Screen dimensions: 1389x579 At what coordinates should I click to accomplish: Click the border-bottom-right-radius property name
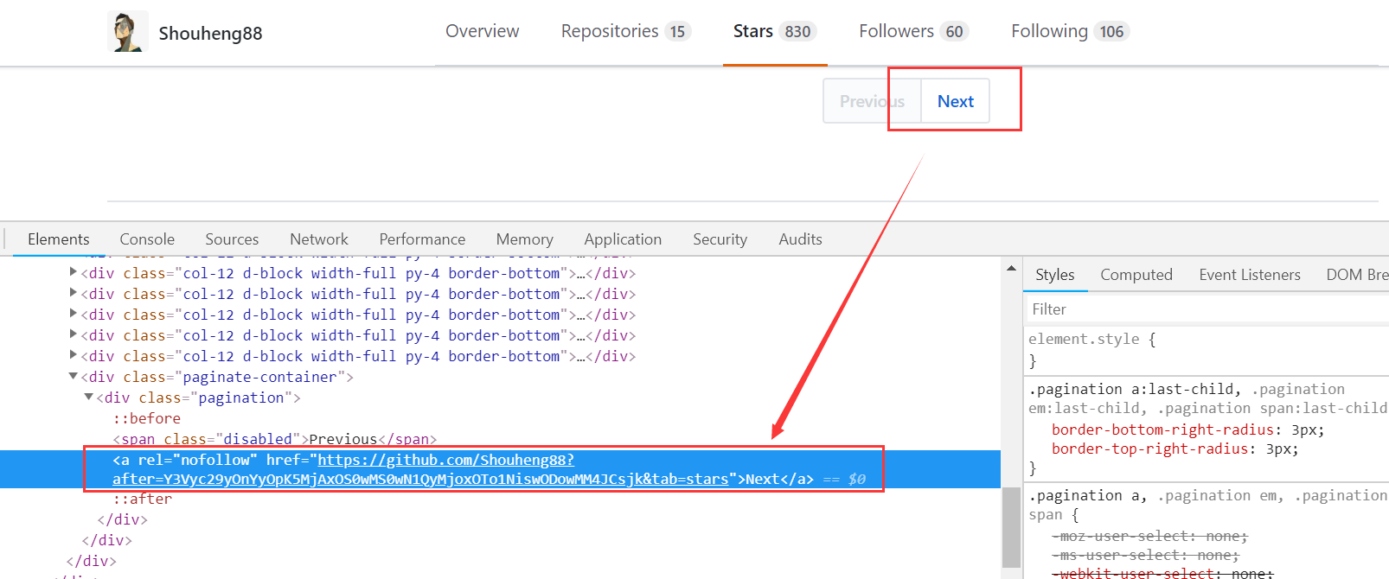[x=1162, y=429]
